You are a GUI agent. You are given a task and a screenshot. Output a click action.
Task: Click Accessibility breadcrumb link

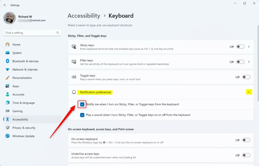pyautogui.click(x=84, y=16)
